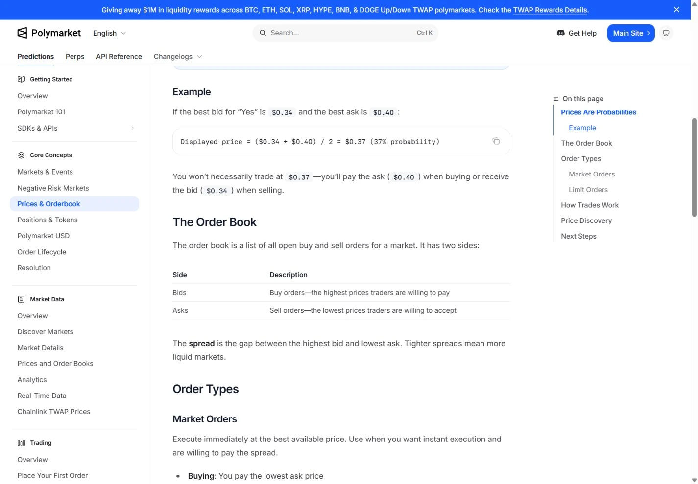The image size is (698, 484).
Task: Toggle the display theme monitor icon
Action: click(x=666, y=33)
